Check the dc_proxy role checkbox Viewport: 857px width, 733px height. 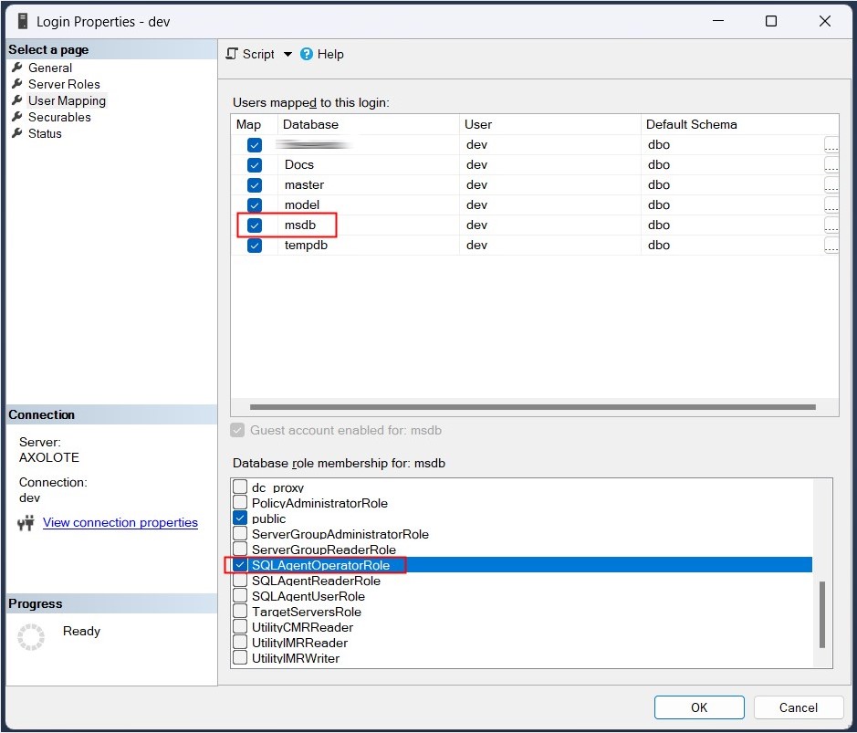[x=240, y=487]
